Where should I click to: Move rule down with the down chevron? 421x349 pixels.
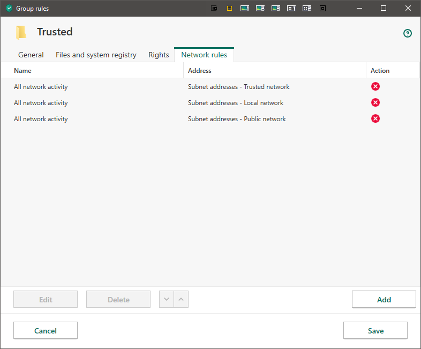pos(167,299)
